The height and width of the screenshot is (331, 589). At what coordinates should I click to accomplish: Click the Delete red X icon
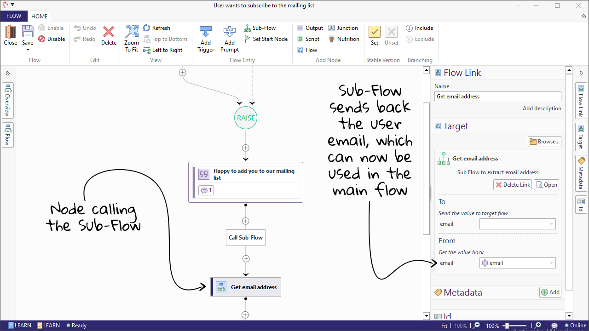pos(109,32)
